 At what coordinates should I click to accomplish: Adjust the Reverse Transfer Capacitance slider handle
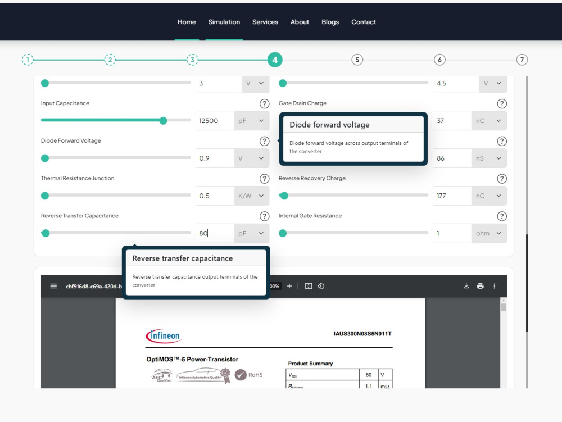[46, 234]
